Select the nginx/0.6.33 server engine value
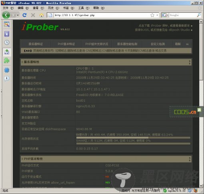 pos(86,106)
